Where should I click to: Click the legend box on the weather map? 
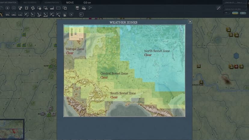[76, 33]
